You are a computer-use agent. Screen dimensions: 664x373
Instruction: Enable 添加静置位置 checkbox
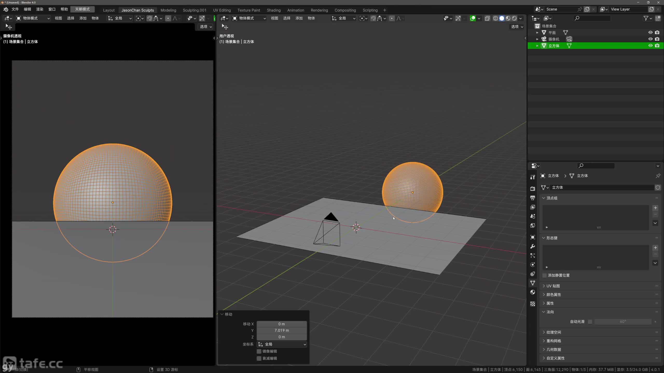(x=545, y=276)
